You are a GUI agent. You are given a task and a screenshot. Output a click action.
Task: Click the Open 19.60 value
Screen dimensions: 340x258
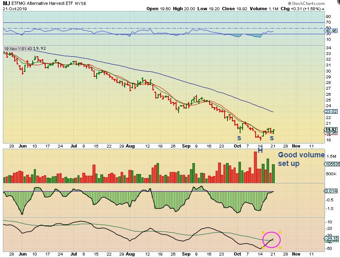click(159, 9)
